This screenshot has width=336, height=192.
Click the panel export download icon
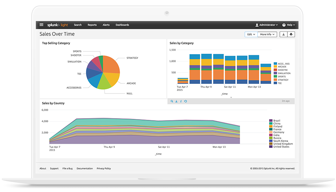(176, 101)
